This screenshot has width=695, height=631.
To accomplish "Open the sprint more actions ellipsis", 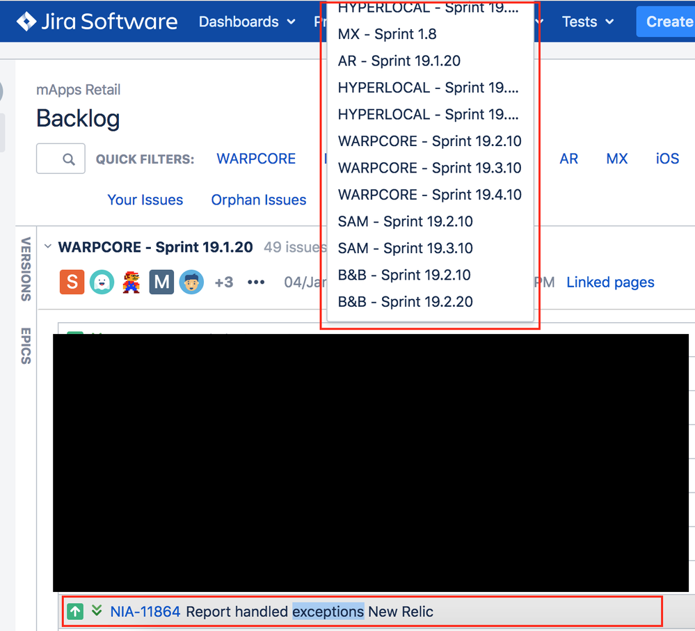I will tap(256, 282).
